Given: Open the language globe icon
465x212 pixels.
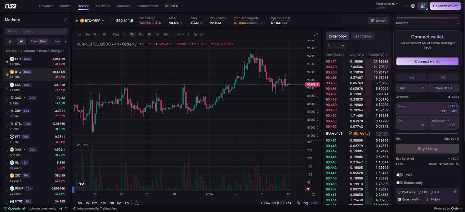Looking at the screenshot, I should pyautogui.click(x=413, y=6).
